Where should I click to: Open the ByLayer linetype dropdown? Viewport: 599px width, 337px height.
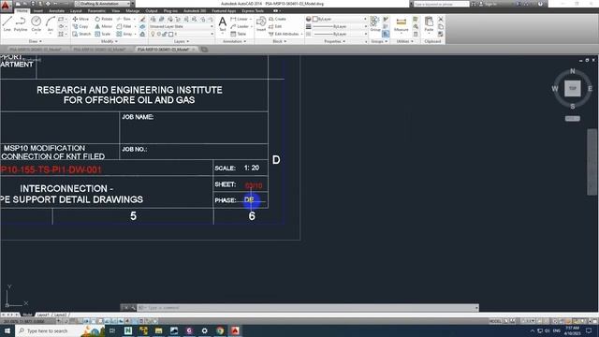tap(340, 34)
